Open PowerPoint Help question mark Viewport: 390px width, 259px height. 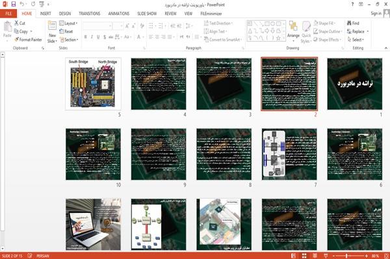352,5
